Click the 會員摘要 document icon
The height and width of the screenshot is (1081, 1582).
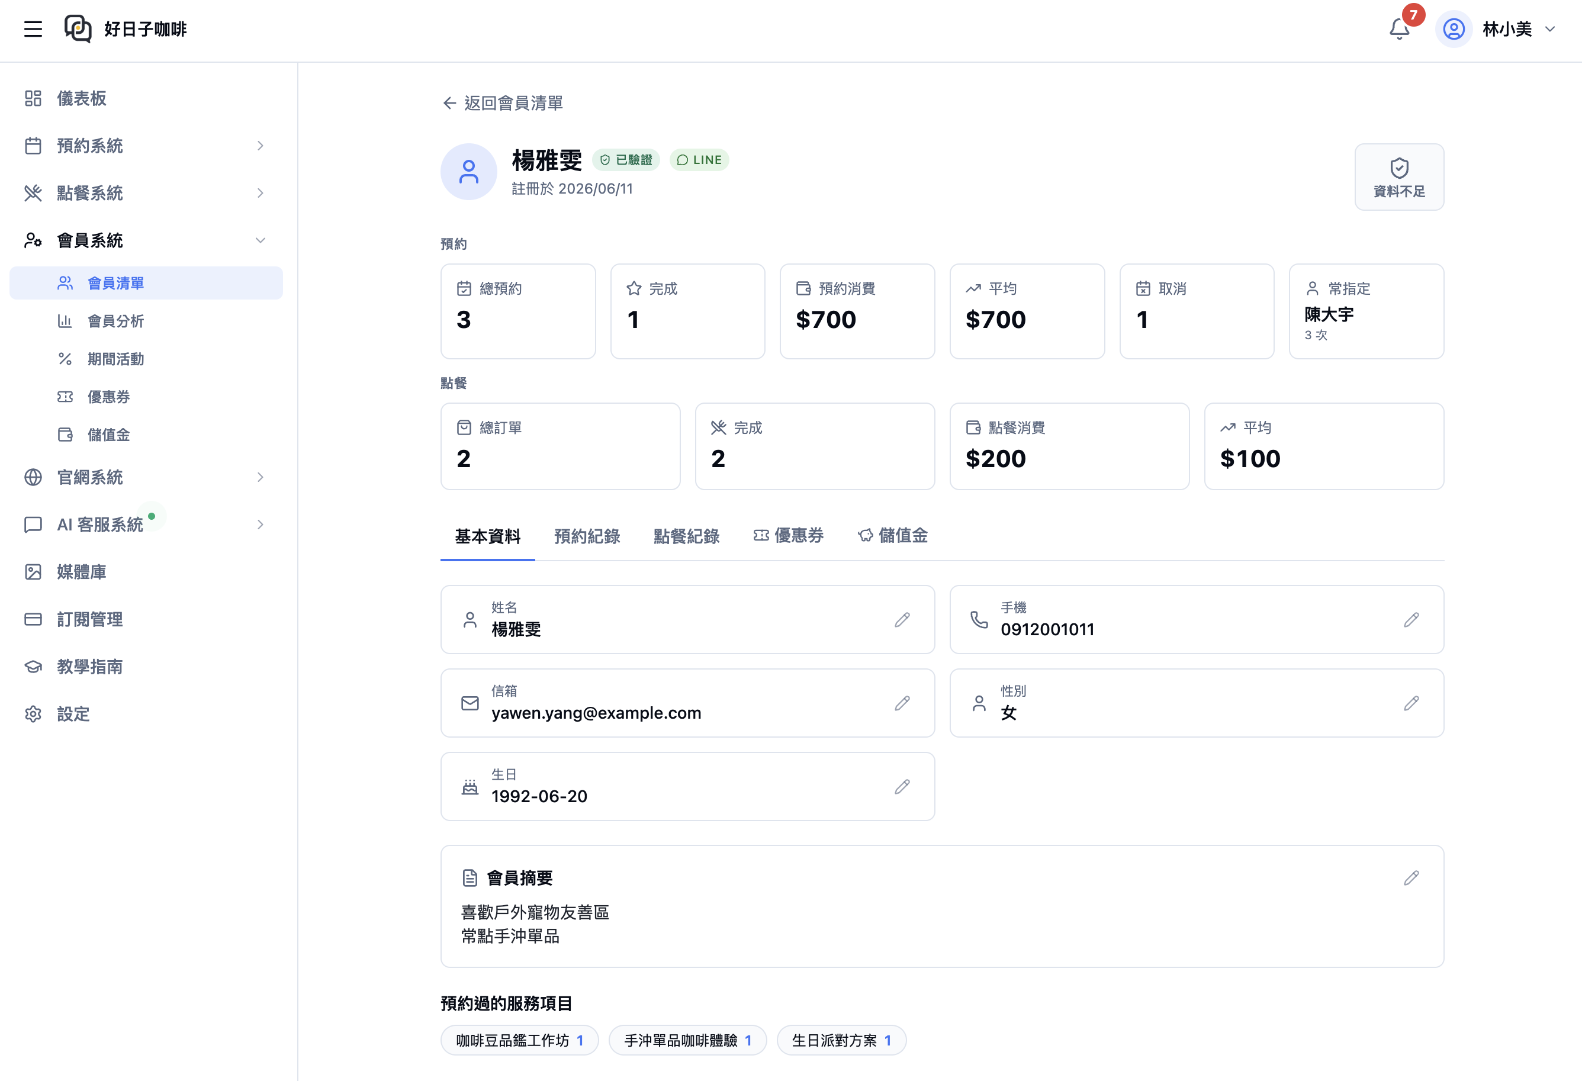[x=470, y=878]
